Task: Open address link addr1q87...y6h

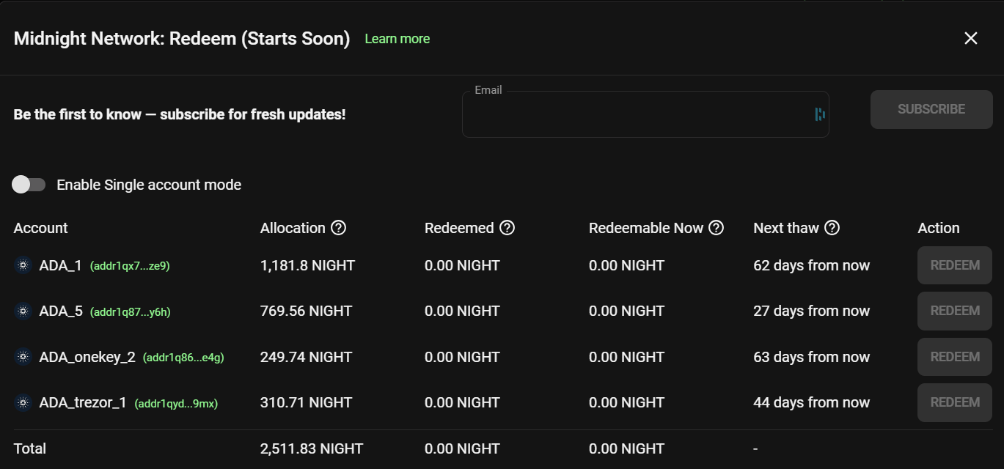Action: tap(131, 312)
